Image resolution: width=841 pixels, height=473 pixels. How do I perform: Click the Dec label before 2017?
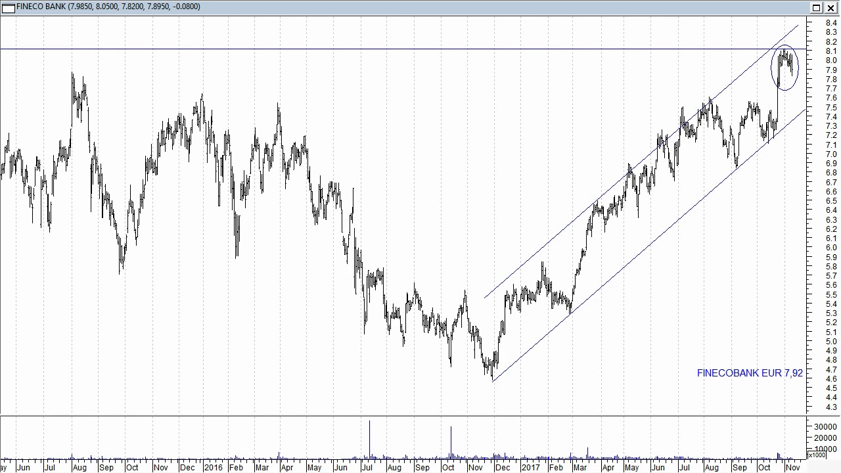pyautogui.click(x=503, y=468)
